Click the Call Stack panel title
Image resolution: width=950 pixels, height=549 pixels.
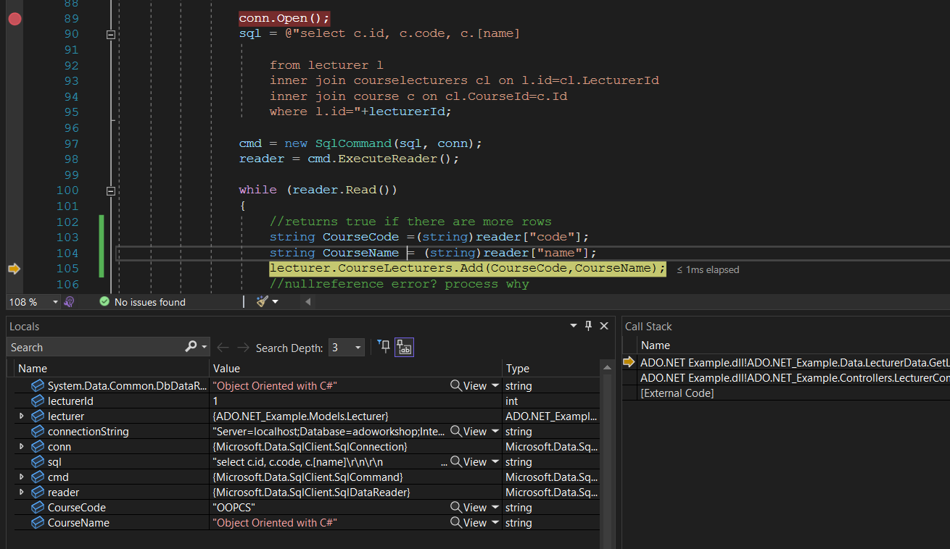point(648,327)
